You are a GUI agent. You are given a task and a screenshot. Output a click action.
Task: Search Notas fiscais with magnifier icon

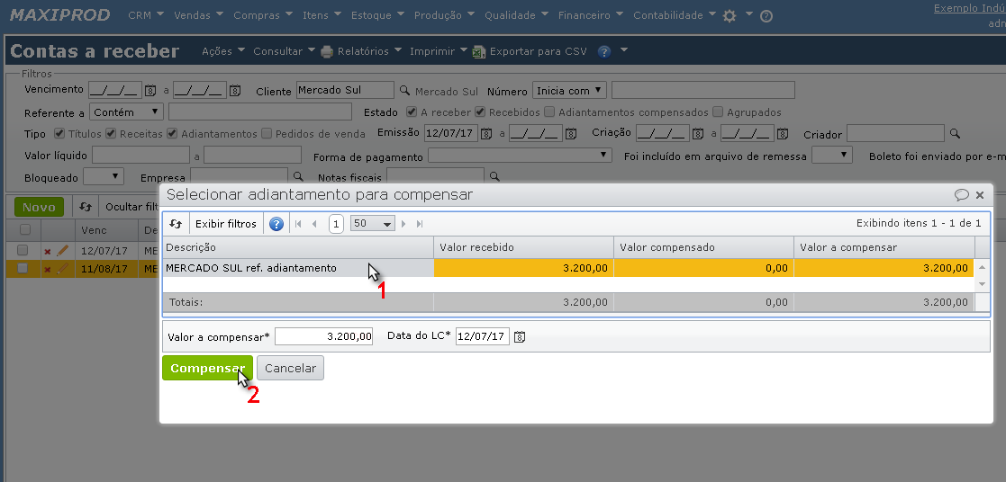click(x=494, y=176)
